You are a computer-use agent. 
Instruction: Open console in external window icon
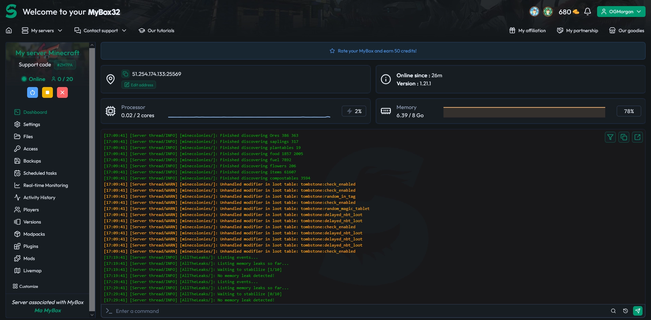point(637,137)
